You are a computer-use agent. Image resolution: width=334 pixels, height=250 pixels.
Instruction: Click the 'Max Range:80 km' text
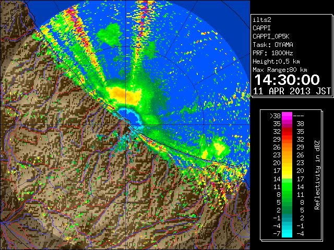pyautogui.click(x=280, y=70)
